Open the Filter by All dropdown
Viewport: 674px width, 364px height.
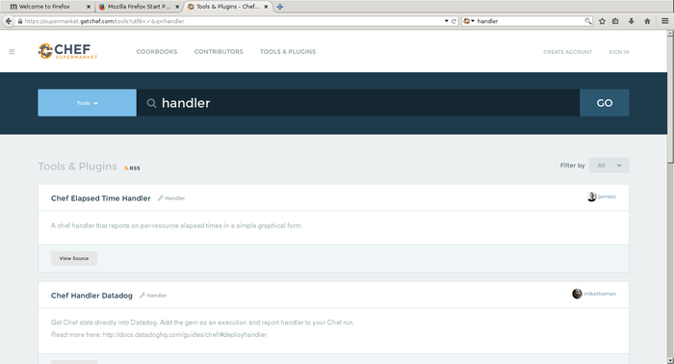coord(609,166)
